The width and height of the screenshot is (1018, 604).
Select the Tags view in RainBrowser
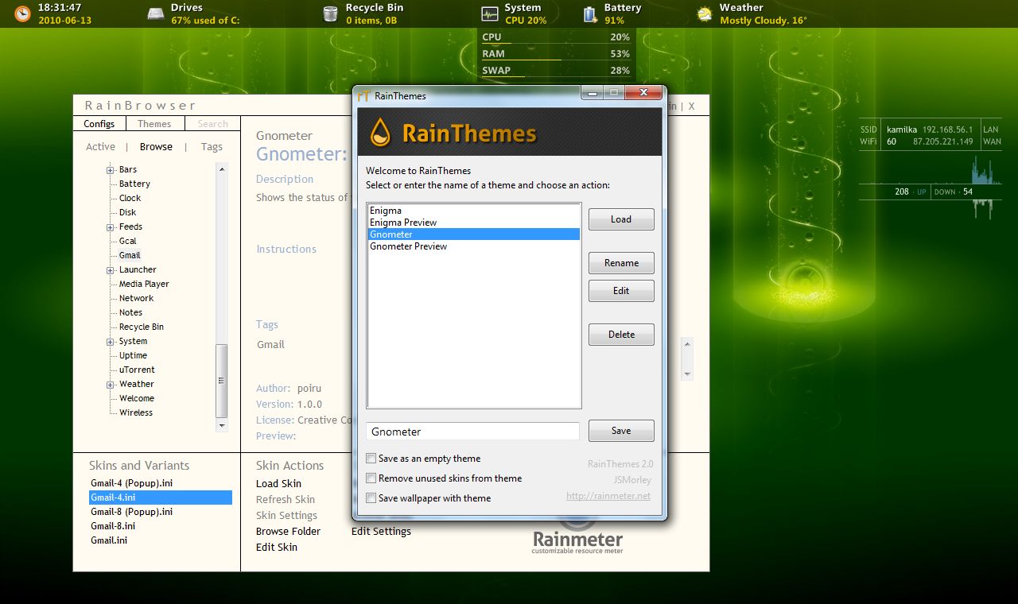click(x=212, y=147)
